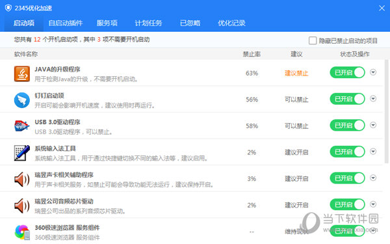Expand options arrow for 钉钉启动项
Screen dimensions: 390x244
pyautogui.click(x=373, y=99)
